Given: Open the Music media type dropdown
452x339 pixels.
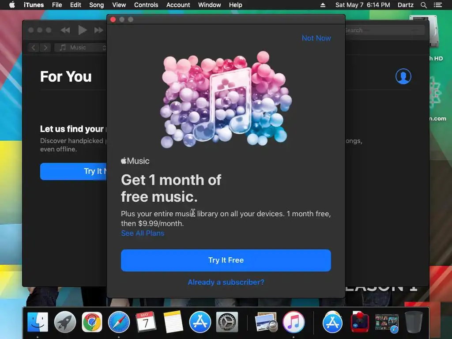Looking at the screenshot, I should pyautogui.click(x=80, y=48).
